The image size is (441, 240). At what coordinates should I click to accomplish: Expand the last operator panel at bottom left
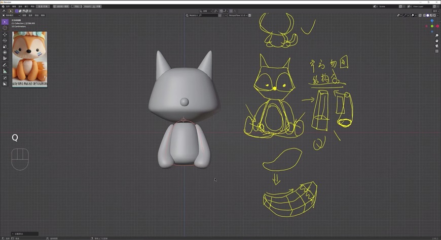pos(25,233)
